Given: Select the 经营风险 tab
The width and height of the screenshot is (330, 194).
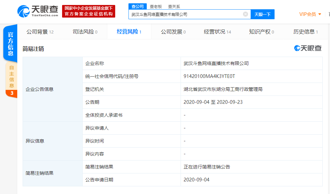Looking at the screenshot, I should [x=129, y=32].
